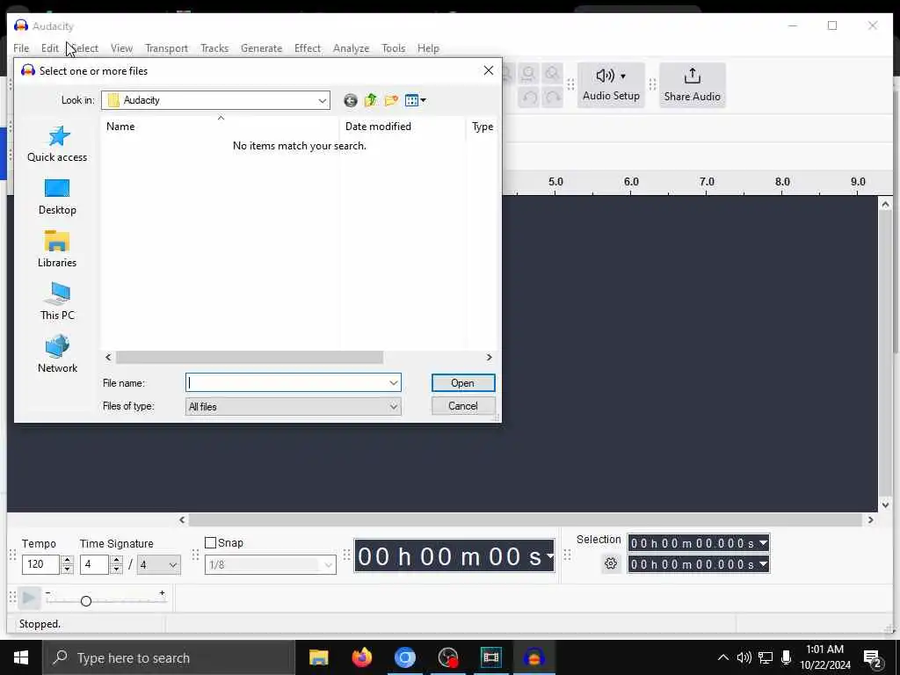Click the Cancel button in dialog
This screenshot has width=900, height=675.
[462, 406]
